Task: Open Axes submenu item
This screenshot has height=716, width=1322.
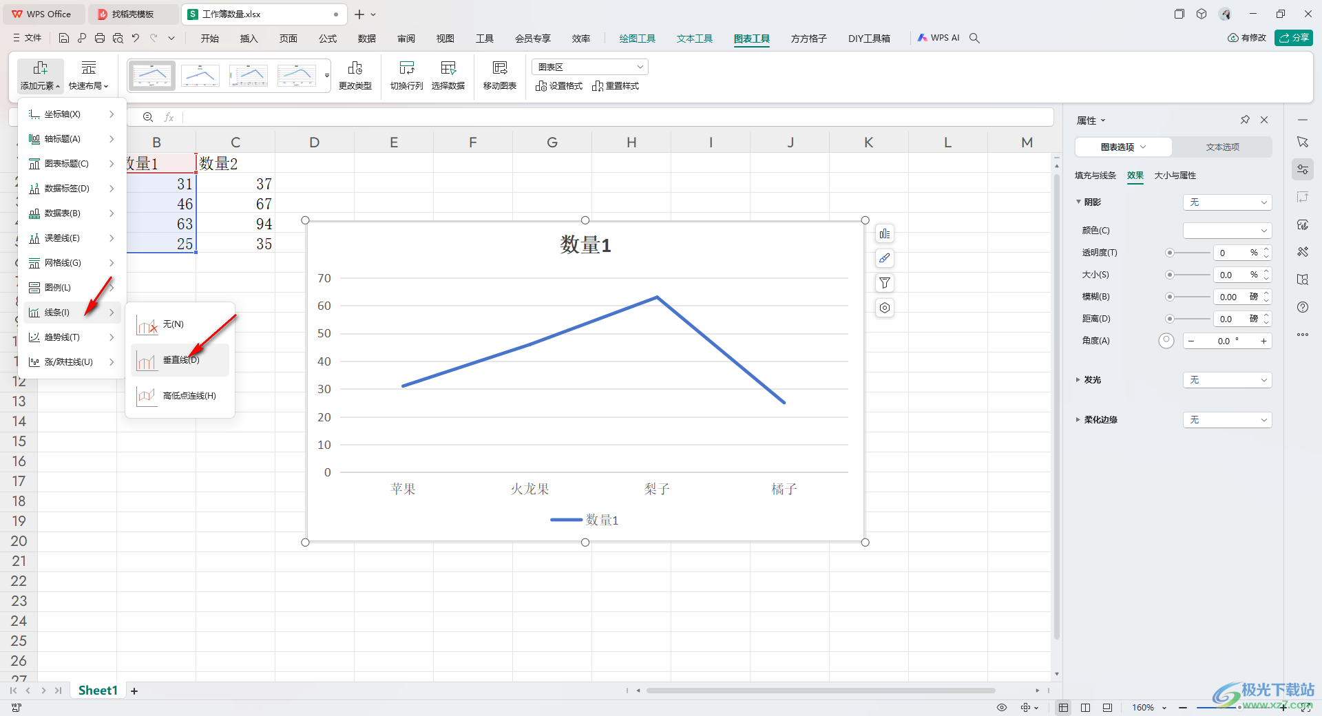Action: 72,114
